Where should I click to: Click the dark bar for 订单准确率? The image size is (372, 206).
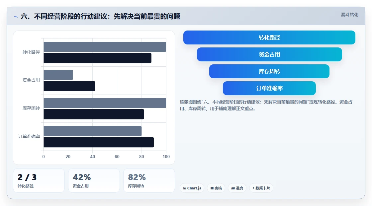click(99, 142)
